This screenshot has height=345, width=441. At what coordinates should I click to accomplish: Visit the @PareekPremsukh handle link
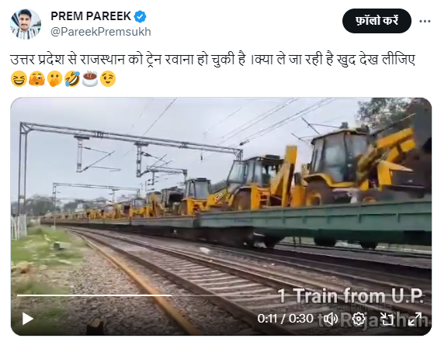(x=101, y=32)
